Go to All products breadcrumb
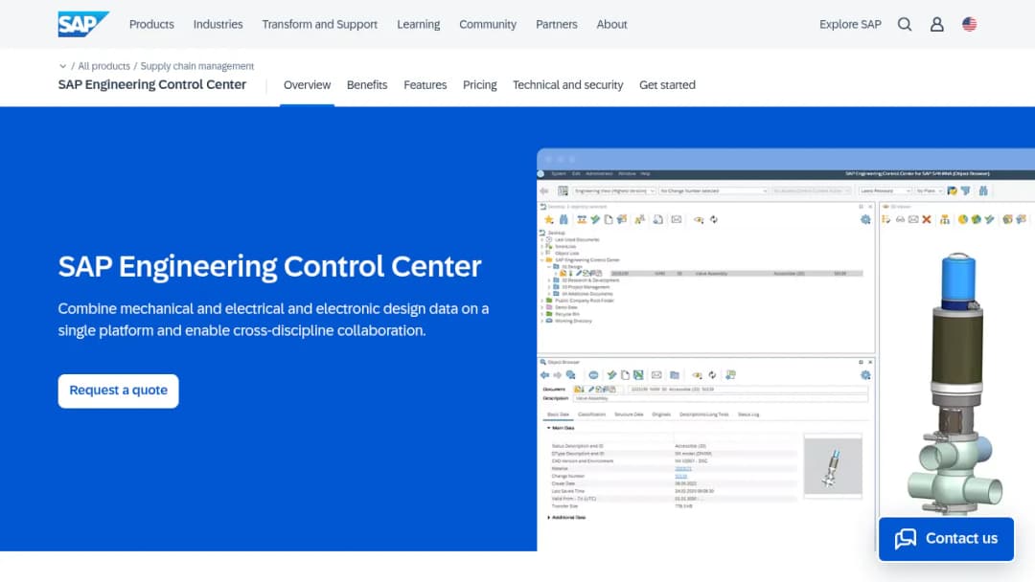1035x582 pixels. click(103, 66)
